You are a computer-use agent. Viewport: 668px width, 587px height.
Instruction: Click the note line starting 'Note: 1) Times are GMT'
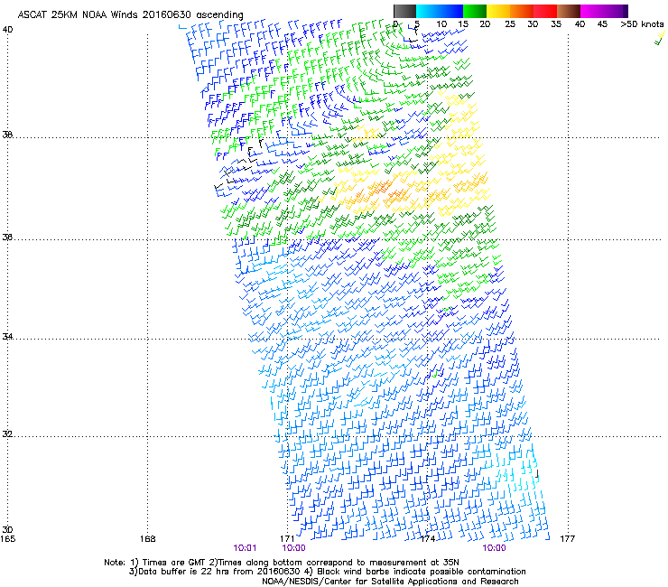coord(282,563)
